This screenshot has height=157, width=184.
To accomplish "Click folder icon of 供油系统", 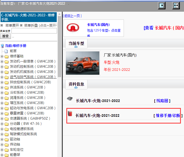I will point(7,88).
